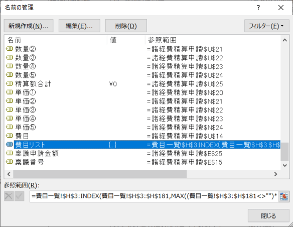Click into the 参照範囲(R) formula field
Screen dimensions: 293x227
pos(154,196)
